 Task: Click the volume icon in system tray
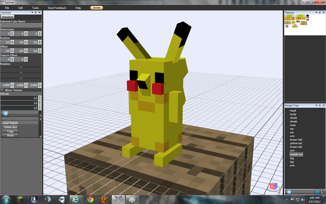(x=303, y=199)
